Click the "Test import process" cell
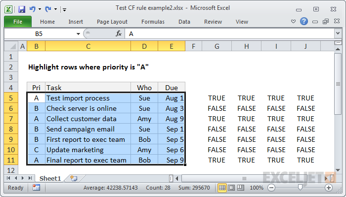Image resolution: width=346 pixels, height=197 pixels. [88, 98]
